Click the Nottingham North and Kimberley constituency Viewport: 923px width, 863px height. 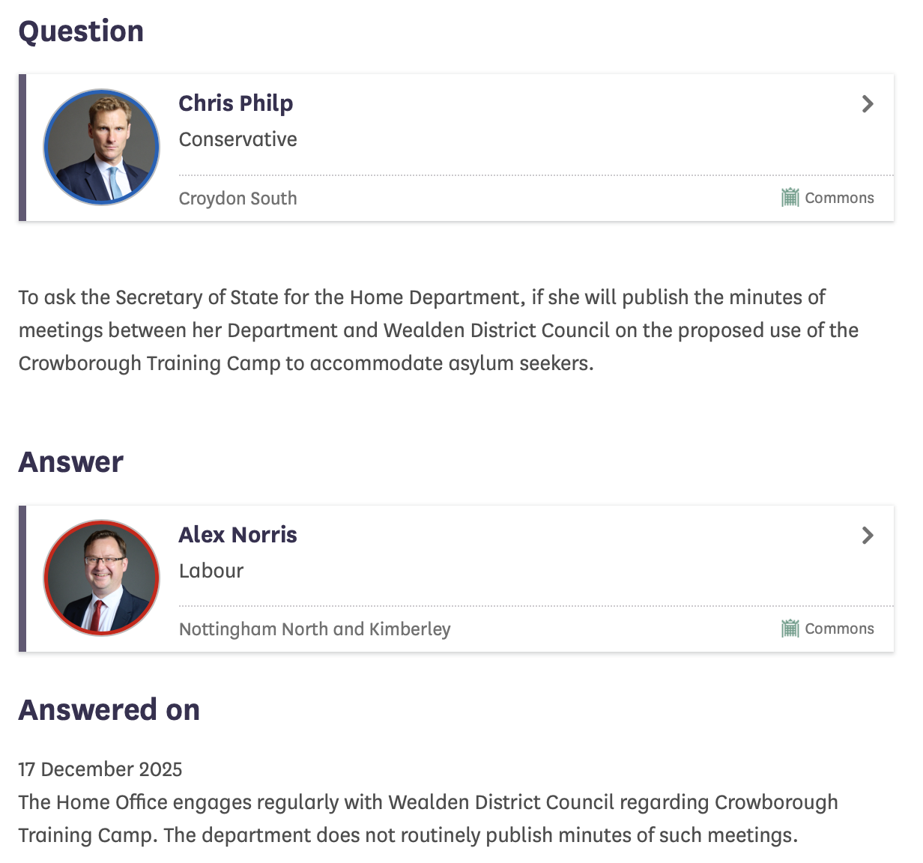315,629
